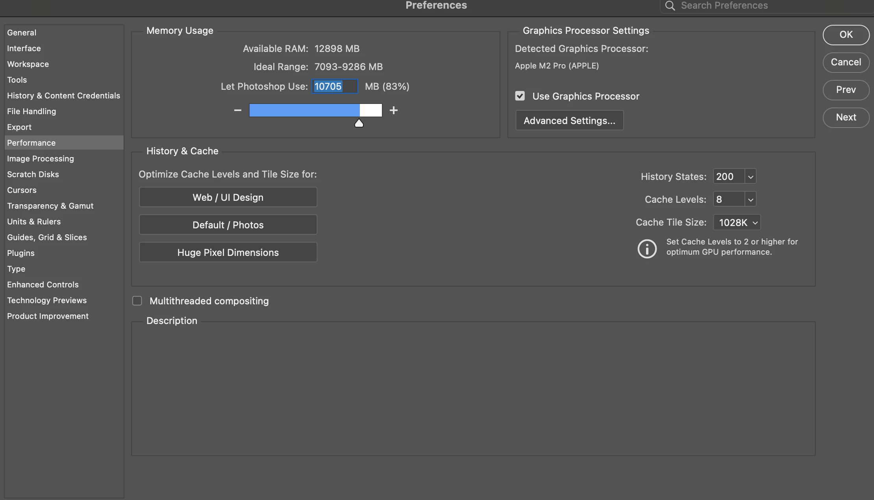The image size is (874, 500).
Task: Open the Cache Levels dropdown arrow
Action: 750,200
